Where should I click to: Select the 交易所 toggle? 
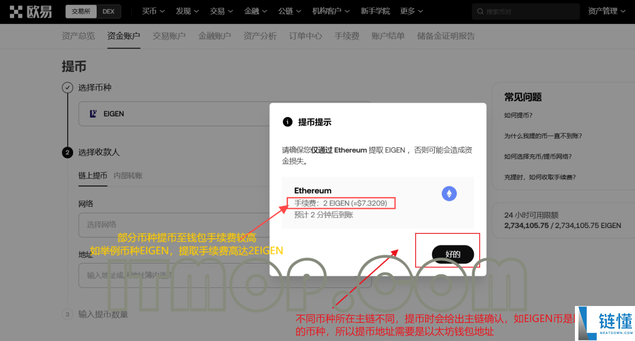(81, 11)
